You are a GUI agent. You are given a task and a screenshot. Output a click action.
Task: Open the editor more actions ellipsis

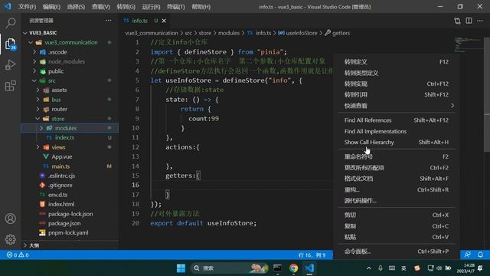pos(480,21)
